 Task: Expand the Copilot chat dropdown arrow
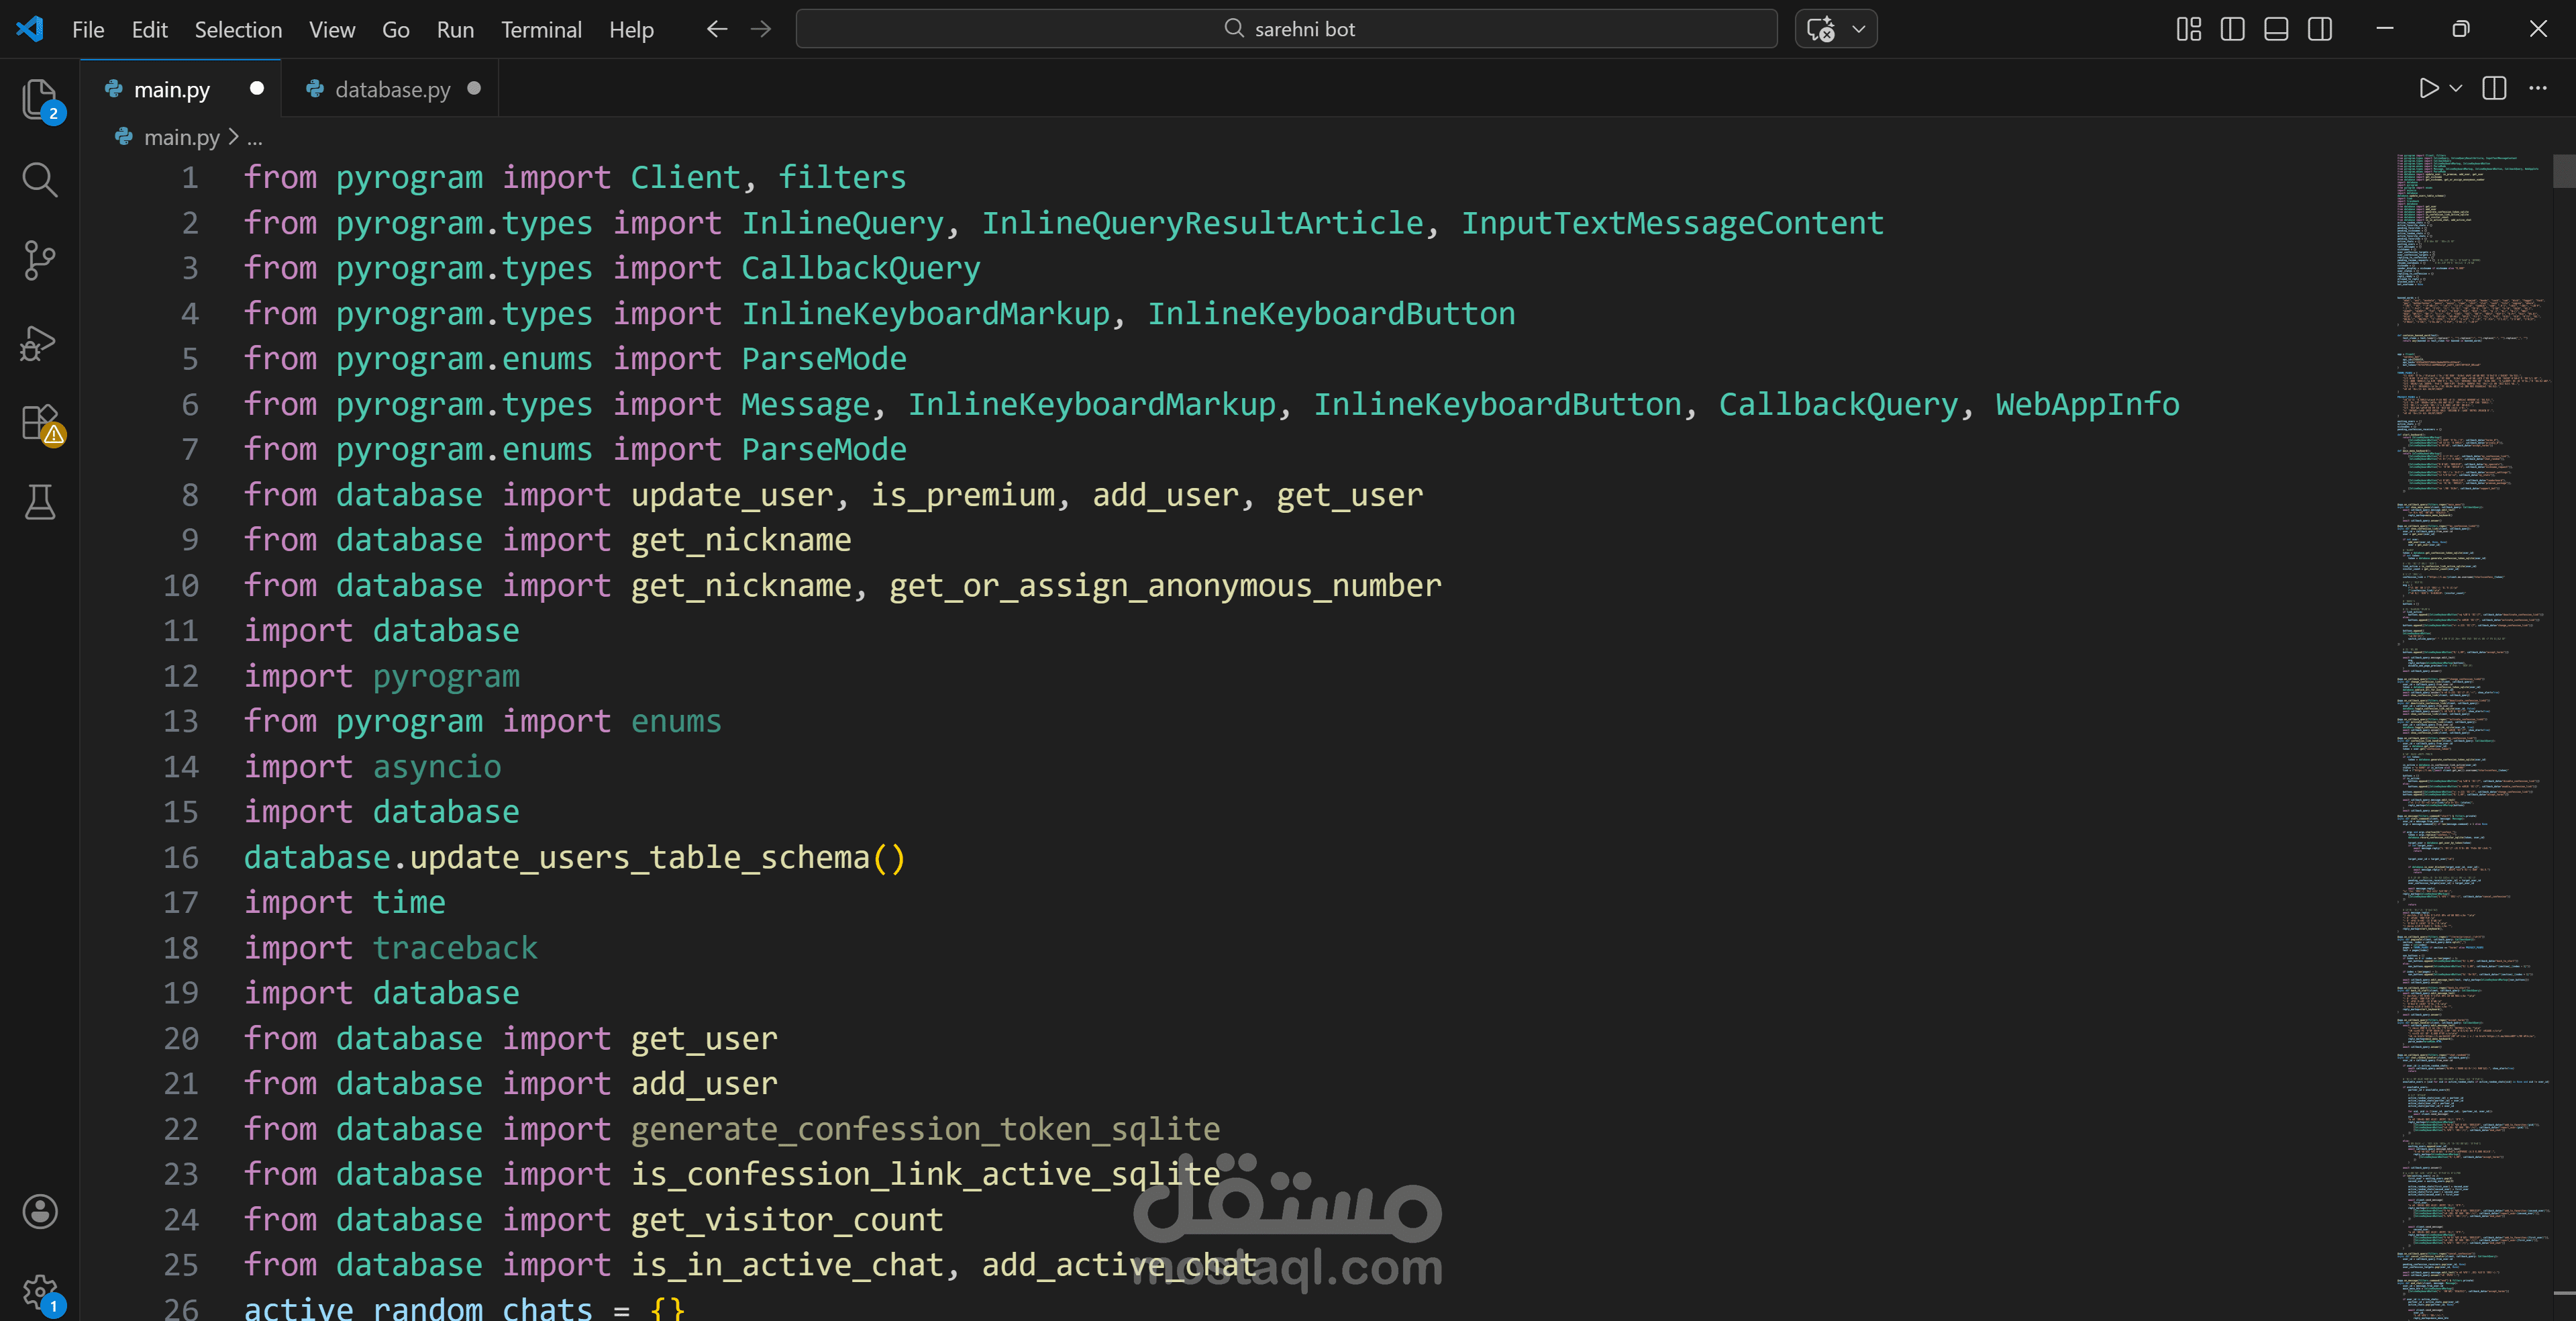pyautogui.click(x=1859, y=29)
